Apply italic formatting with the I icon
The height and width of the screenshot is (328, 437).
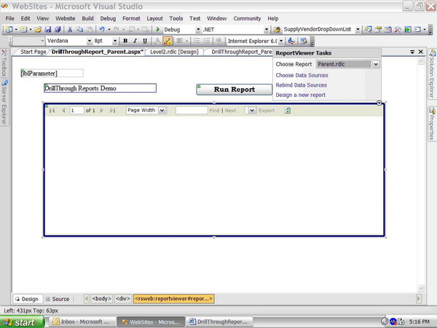coord(135,41)
